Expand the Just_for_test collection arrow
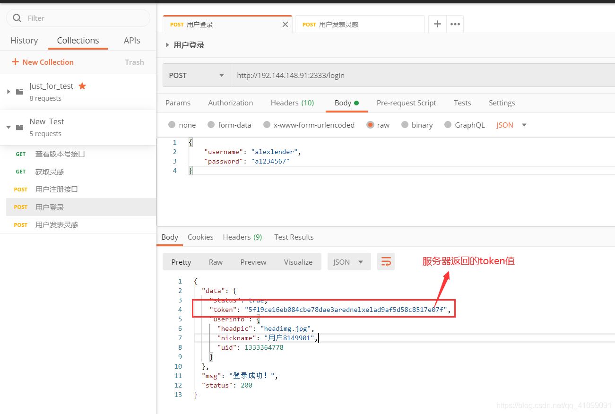This screenshot has width=615, height=414. click(x=9, y=92)
